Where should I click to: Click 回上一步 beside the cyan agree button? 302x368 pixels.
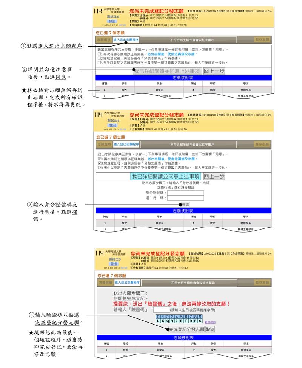point(214,176)
